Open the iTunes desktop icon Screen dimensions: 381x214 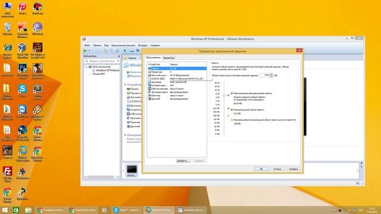23,8
